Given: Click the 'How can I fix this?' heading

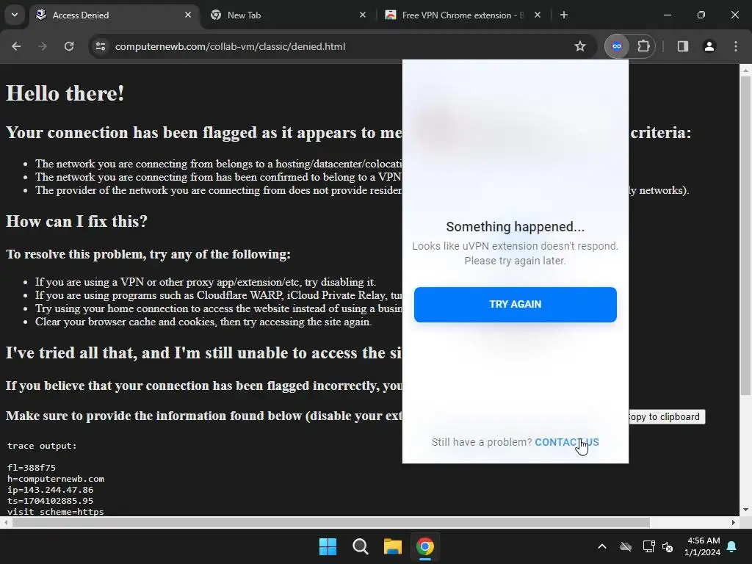Looking at the screenshot, I should (x=76, y=221).
